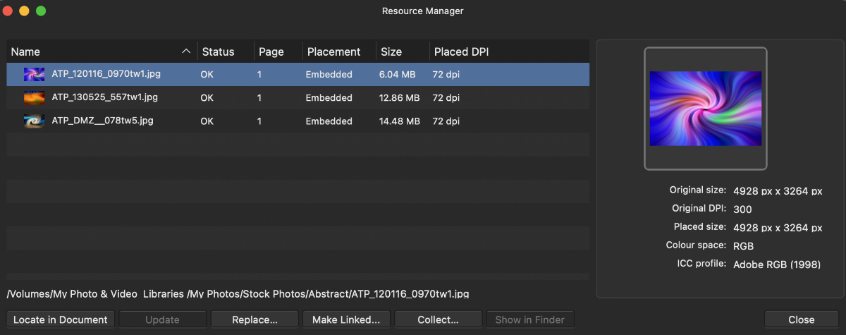Click the ATP_120116_0970tw1.jpg swirl thumbnail icon
Image resolution: width=846 pixels, height=335 pixels.
tap(34, 74)
